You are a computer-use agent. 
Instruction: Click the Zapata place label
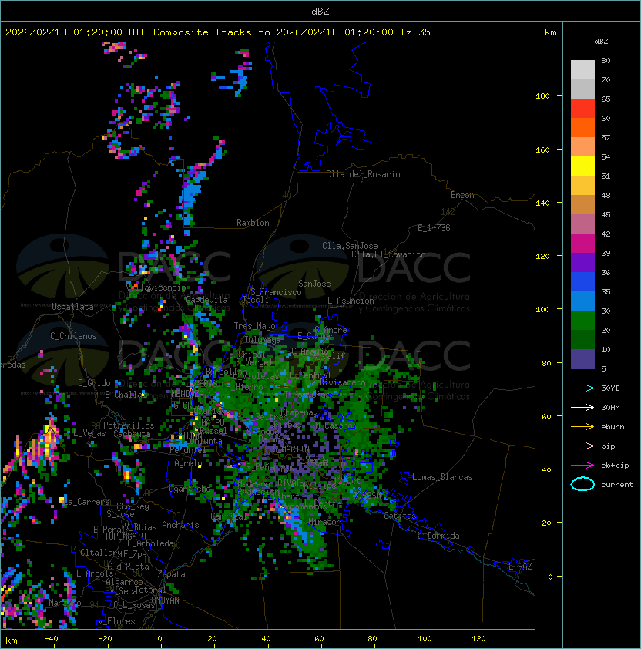171,574
